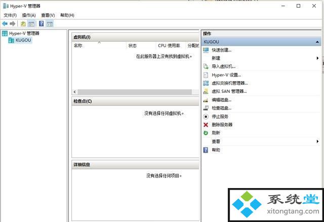Click the 虚拟机(I) section header
Screen dimensions: 324x222
(x=135, y=37)
